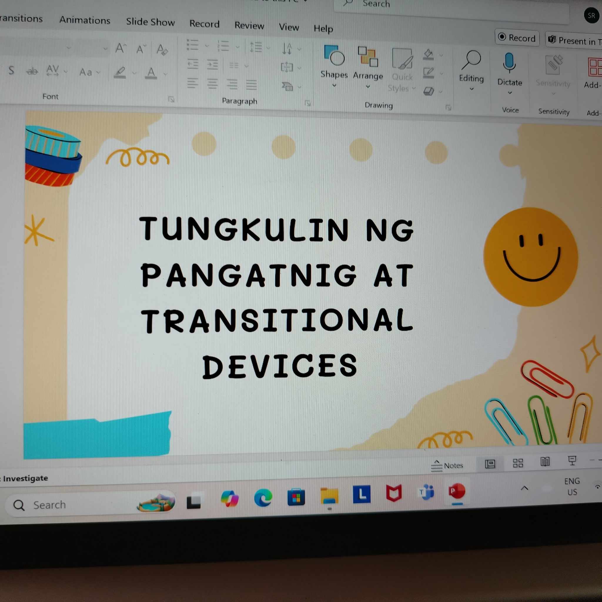The width and height of the screenshot is (602, 602).
Task: Click the Accessibility: Investigate status
Action: click(24, 478)
